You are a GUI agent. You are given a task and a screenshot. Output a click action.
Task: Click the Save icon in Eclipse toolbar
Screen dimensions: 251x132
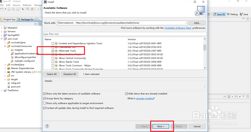(9, 9)
